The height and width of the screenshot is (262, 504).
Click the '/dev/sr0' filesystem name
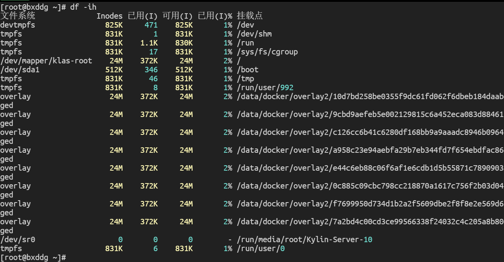click(x=18, y=239)
